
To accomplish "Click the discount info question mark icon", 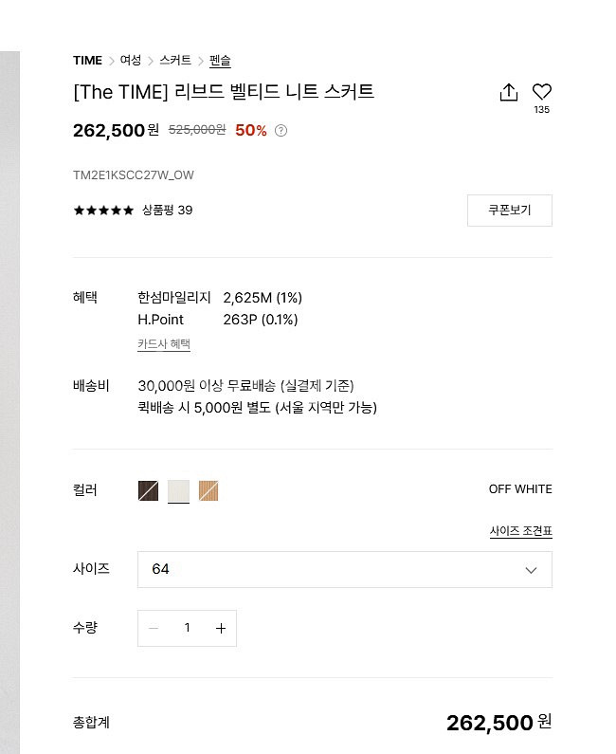I will click(x=281, y=131).
